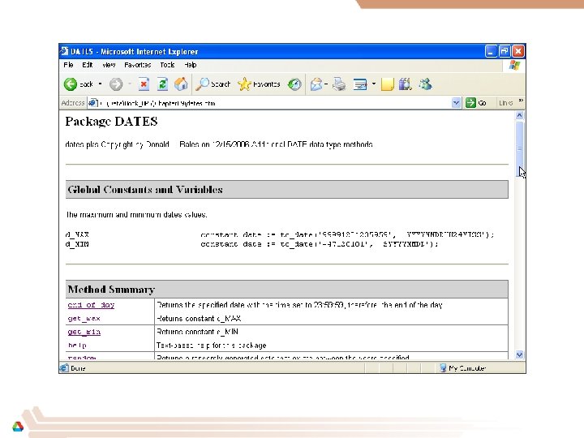The height and width of the screenshot is (438, 584).
Task: Click the Research book icon
Action: 405,84
